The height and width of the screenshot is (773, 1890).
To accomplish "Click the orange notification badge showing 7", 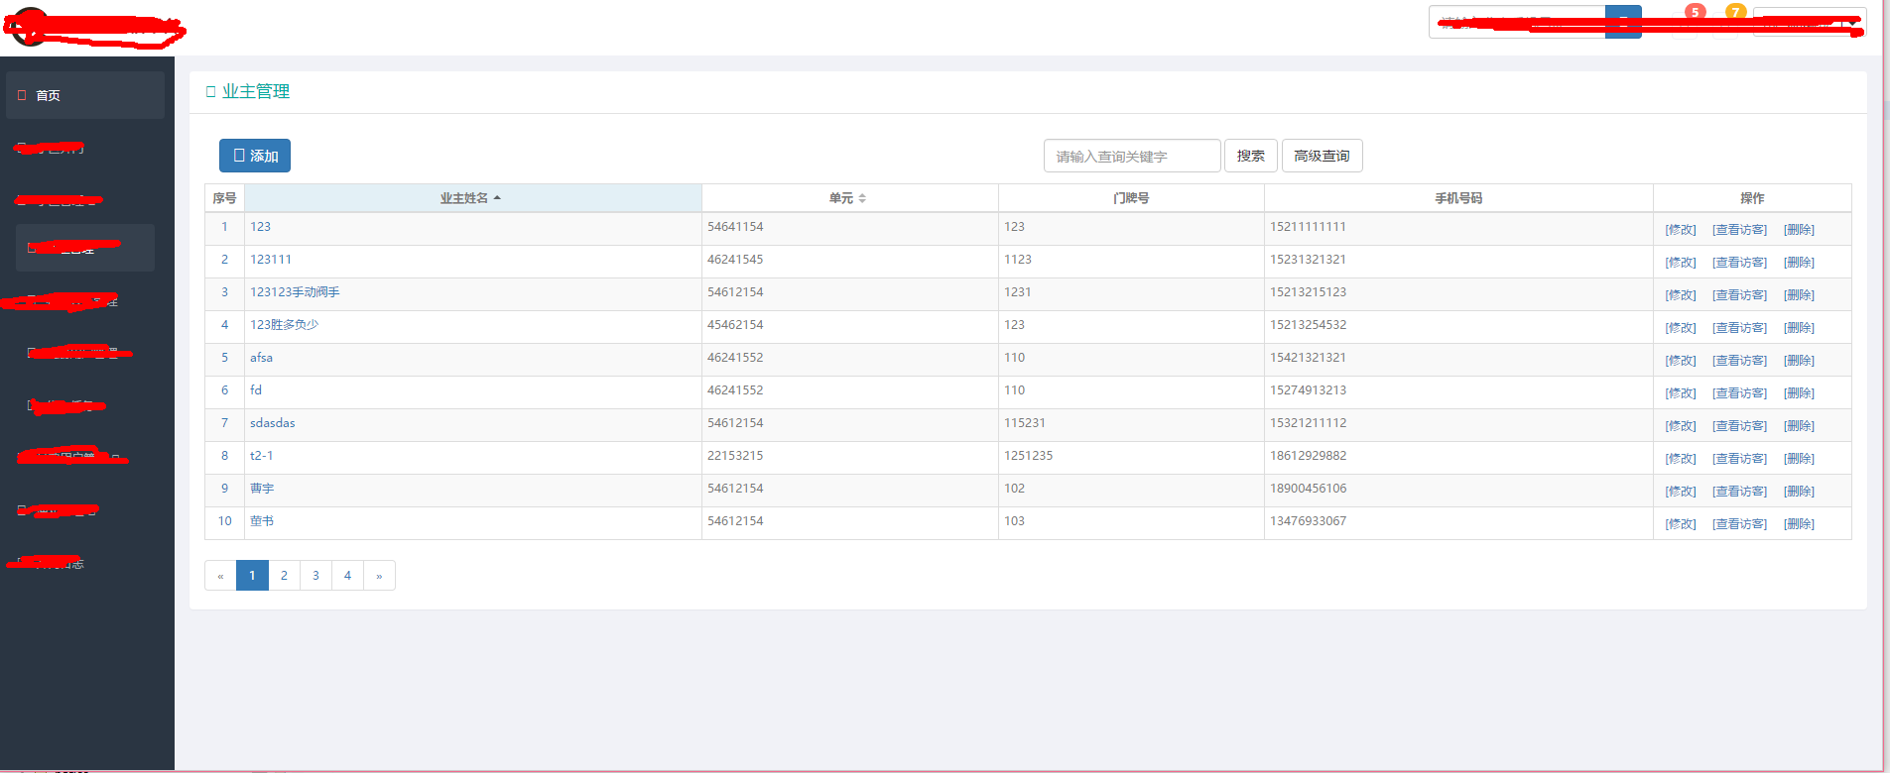I will 1735,12.
